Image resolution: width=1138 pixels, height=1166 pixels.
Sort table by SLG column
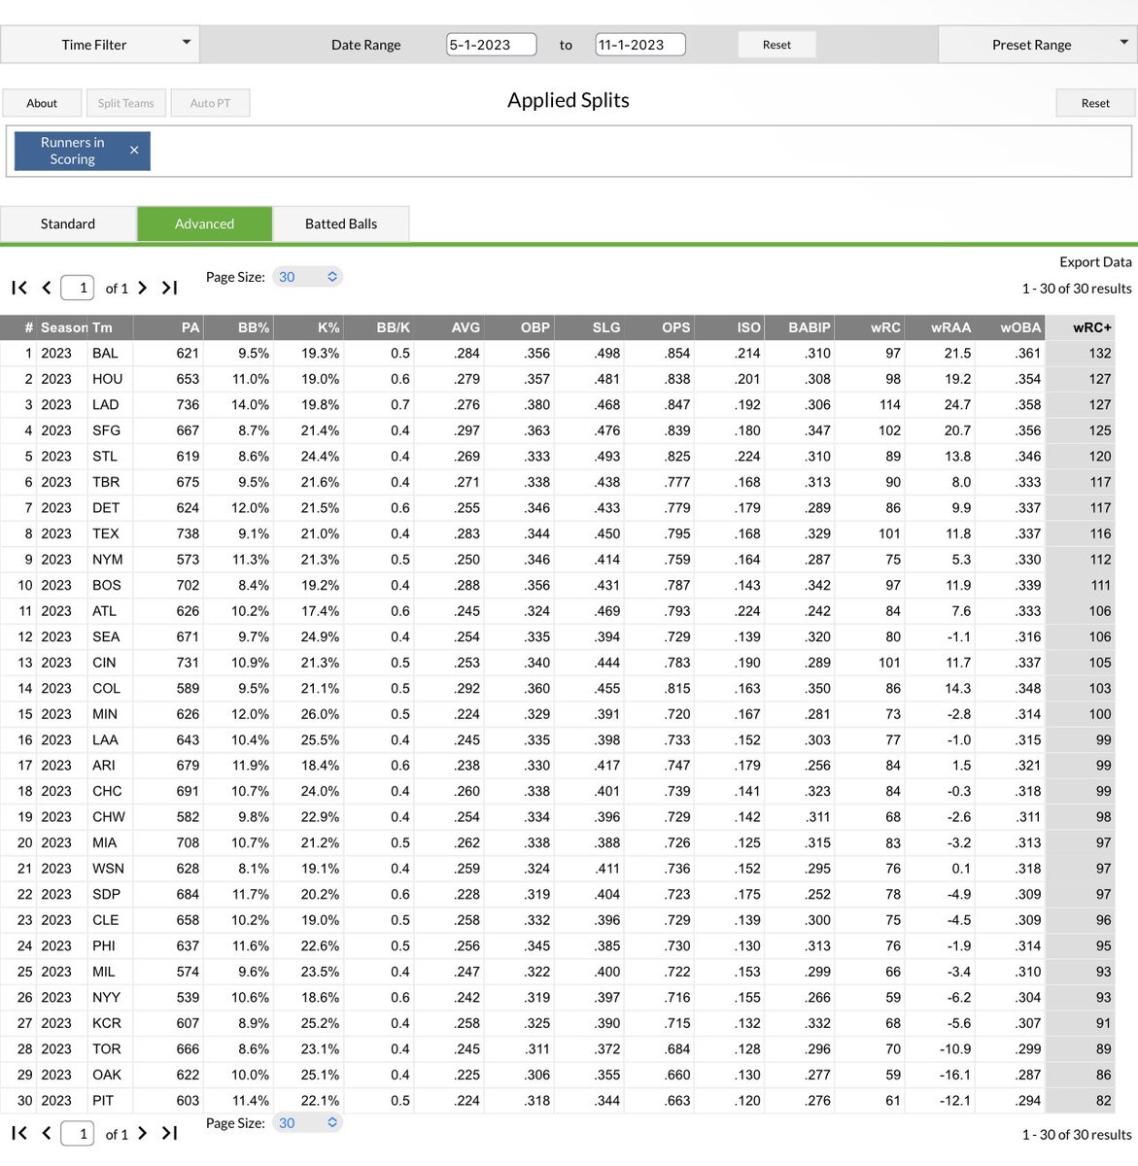pos(591,327)
